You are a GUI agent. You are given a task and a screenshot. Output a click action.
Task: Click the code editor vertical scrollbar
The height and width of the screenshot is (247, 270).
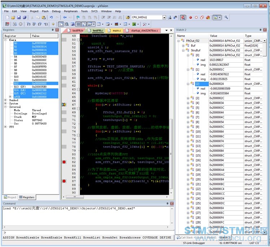tap(171, 153)
